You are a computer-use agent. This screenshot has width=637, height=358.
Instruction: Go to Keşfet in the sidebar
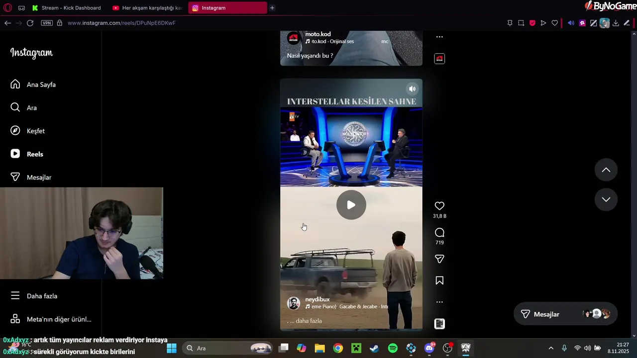click(x=28, y=131)
